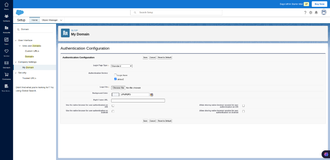Click the My Domain building icon
This screenshot has height=160, width=330.
(x=65, y=33)
